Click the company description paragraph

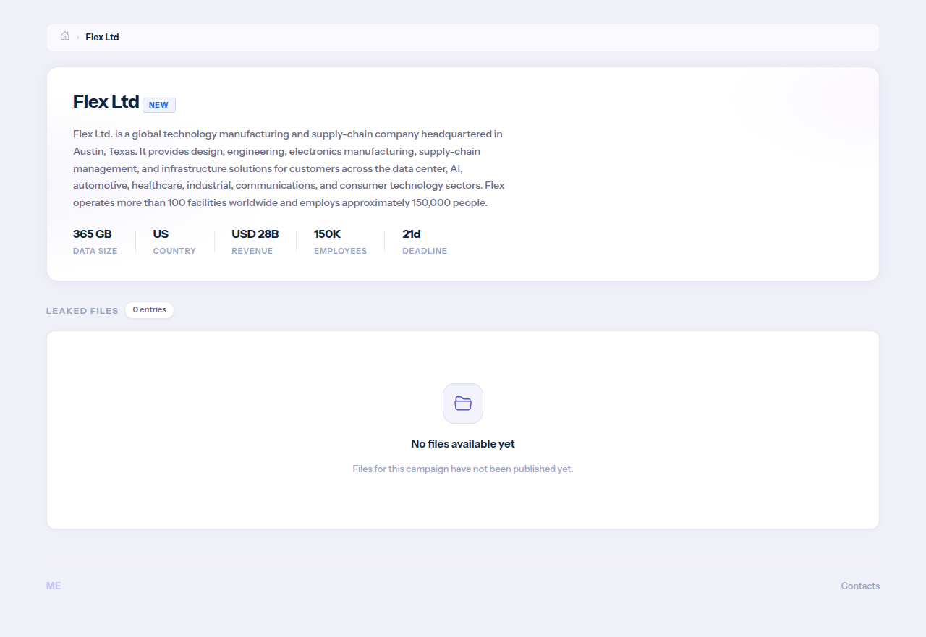click(289, 168)
